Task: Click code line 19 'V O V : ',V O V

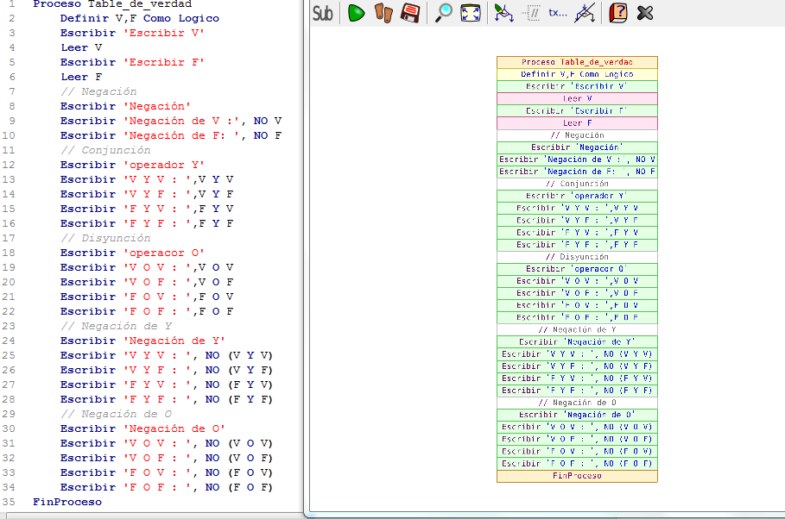Action: pyautogui.click(x=147, y=267)
